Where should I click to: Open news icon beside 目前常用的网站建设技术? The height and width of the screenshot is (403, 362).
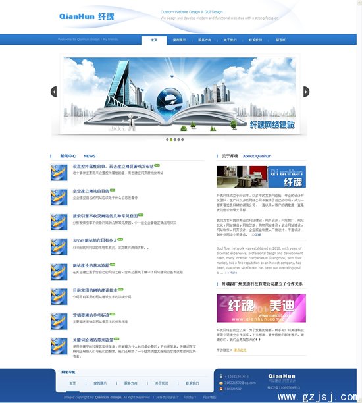[x=59, y=297]
